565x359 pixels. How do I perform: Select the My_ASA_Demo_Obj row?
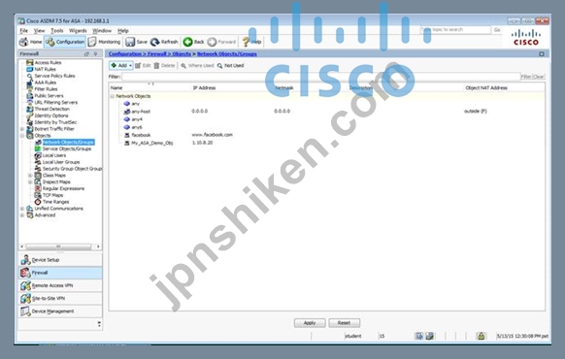click(327, 143)
